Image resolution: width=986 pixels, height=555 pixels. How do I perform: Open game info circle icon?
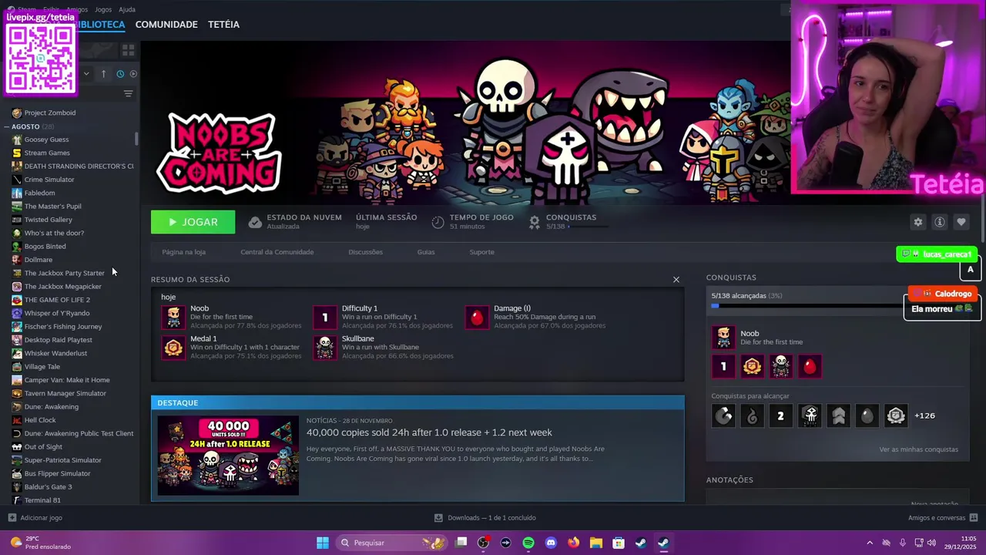coord(940,222)
